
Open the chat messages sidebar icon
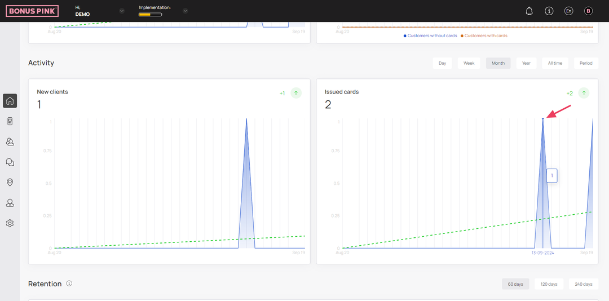(x=10, y=162)
